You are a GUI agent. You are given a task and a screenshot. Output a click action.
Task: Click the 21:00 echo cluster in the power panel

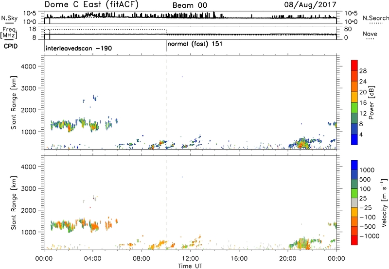301,143
